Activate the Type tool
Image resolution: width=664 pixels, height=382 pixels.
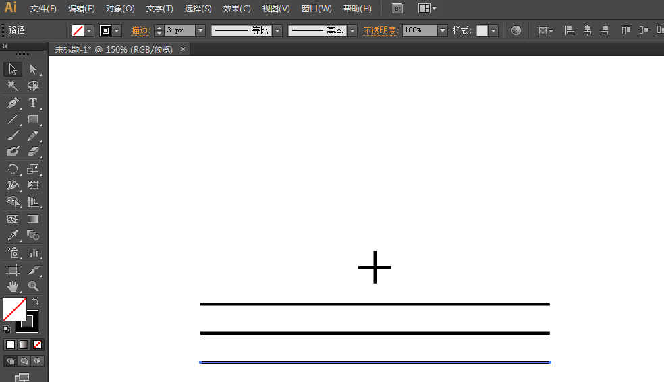click(33, 102)
